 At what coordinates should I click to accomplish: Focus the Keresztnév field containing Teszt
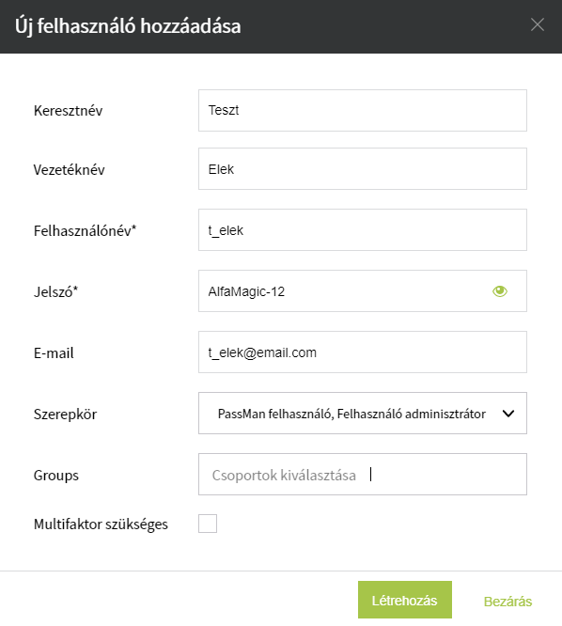[363, 110]
